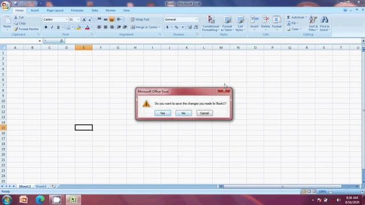Activate the Format Painter
365x205 pixels.
click(x=26, y=29)
